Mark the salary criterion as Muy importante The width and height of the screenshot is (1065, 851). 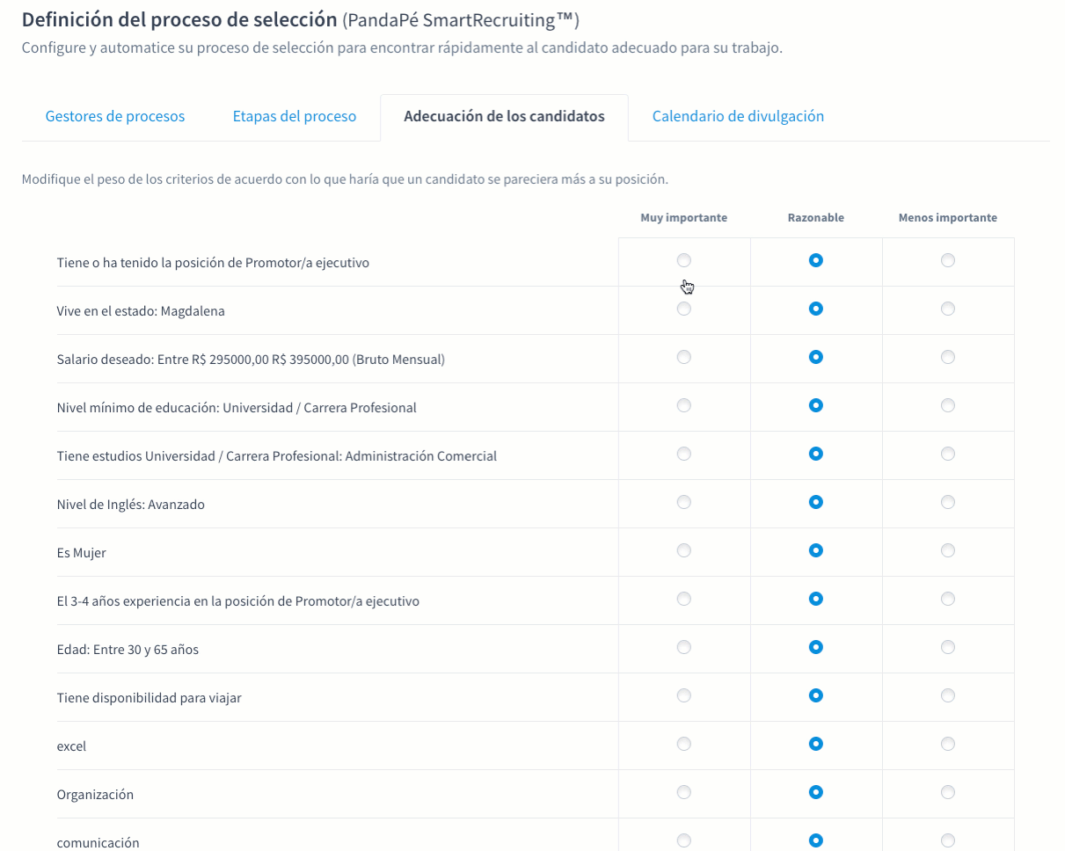tap(684, 357)
